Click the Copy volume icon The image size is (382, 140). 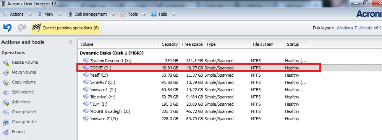(6, 82)
